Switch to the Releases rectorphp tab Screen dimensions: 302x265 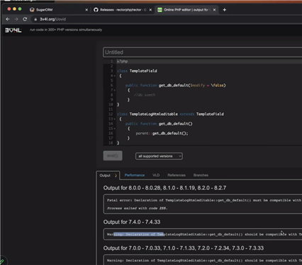point(123,10)
